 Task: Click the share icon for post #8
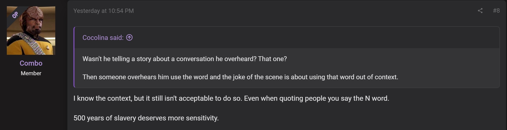click(x=480, y=11)
